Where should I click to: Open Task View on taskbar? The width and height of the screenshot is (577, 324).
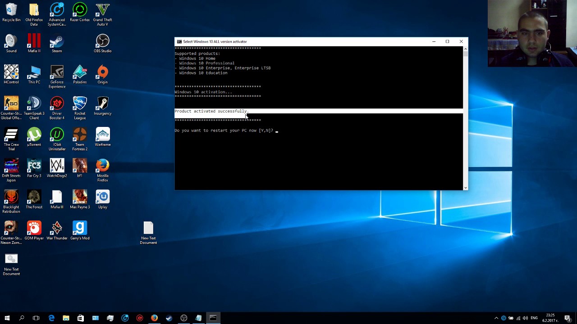tap(36, 318)
